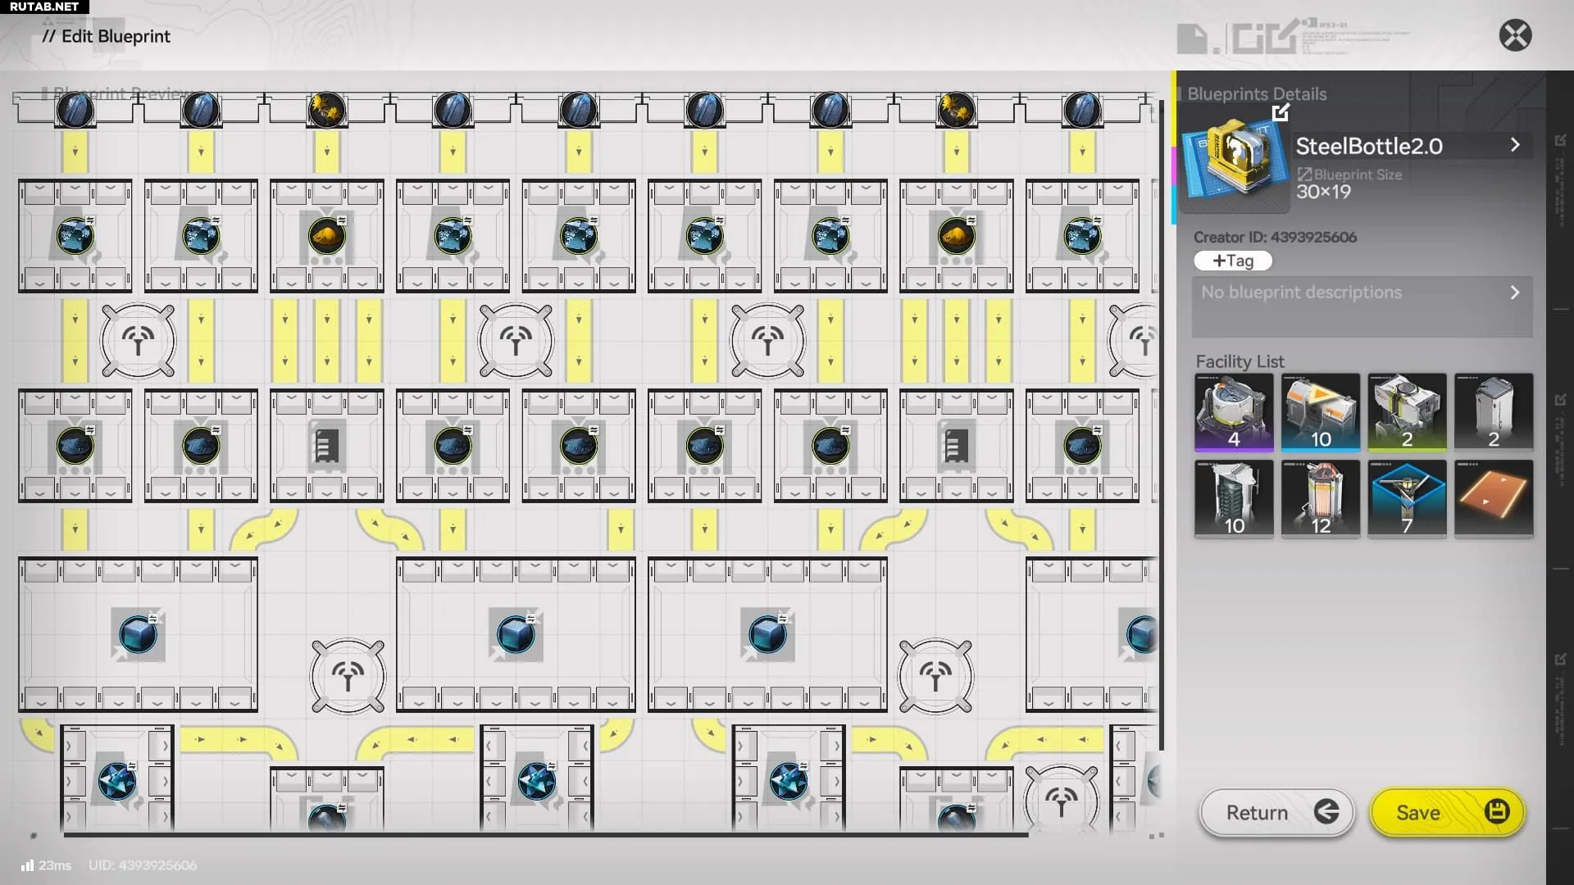
Task: Select the document-icon machine in the middle row
Action: coord(326,447)
